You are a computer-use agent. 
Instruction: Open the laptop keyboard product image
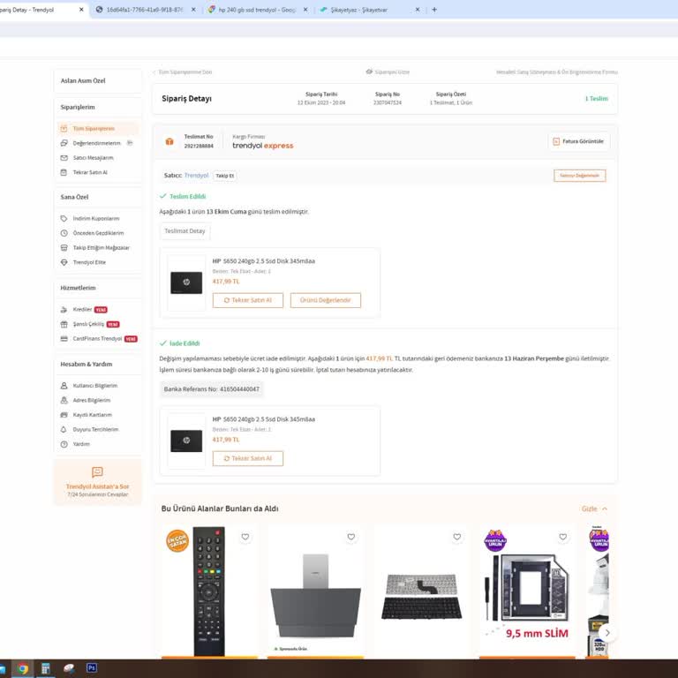[422, 597]
